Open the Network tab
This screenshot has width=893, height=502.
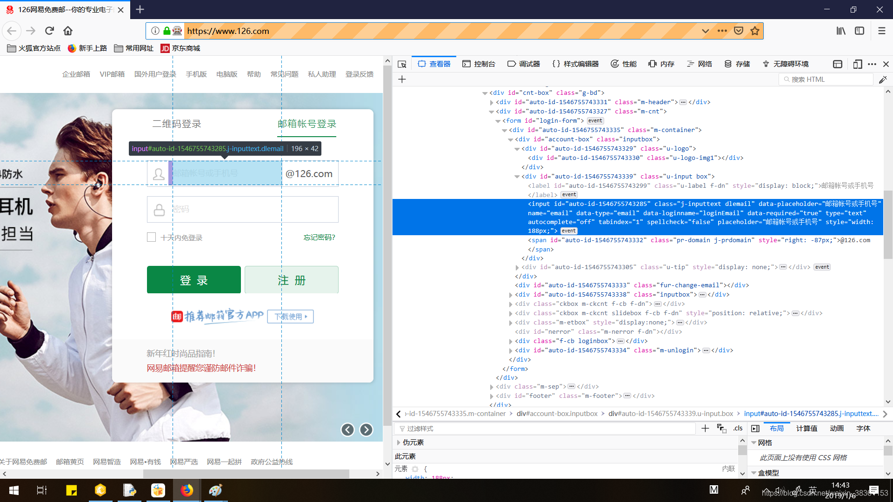tap(700, 64)
